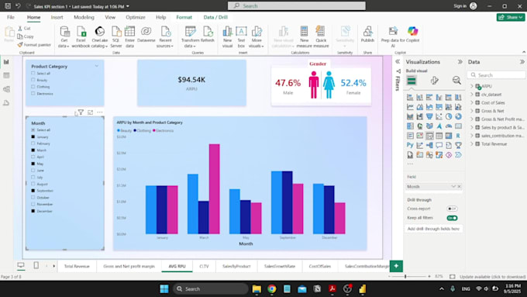Expand the Gross & Net table

click(x=472, y=111)
